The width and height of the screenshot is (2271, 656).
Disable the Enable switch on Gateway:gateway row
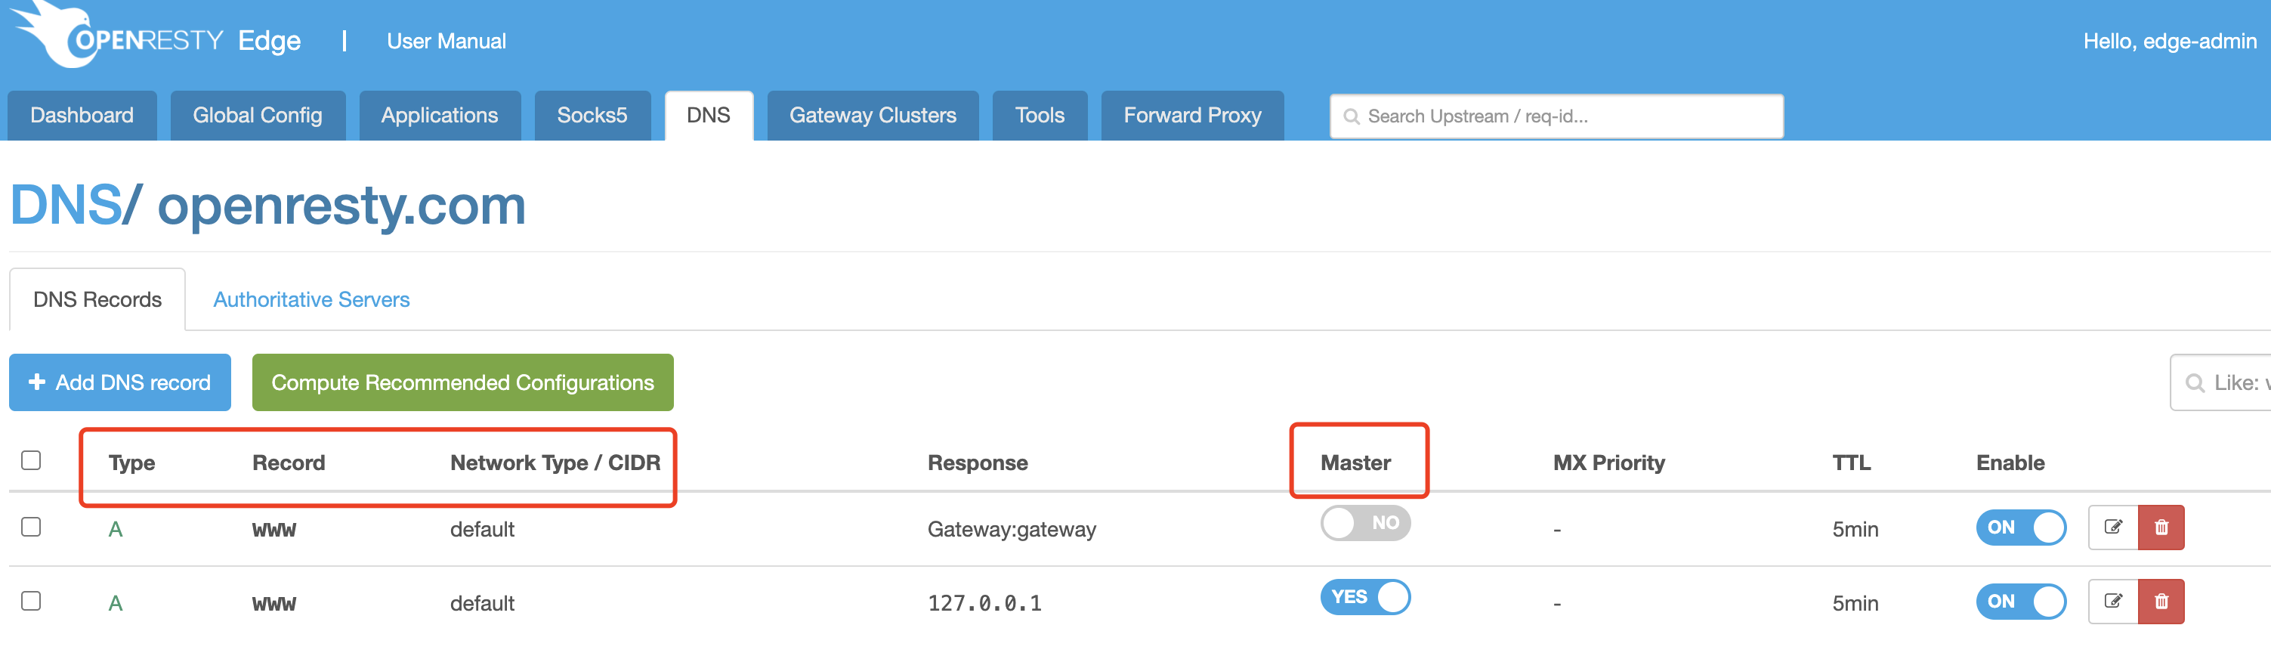(2021, 528)
